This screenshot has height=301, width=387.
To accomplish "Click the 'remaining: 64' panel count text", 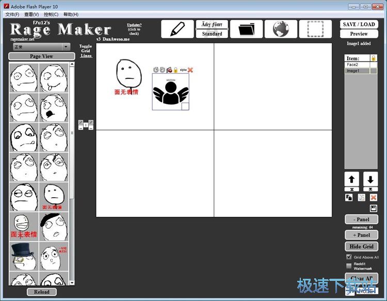I will (362, 227).
